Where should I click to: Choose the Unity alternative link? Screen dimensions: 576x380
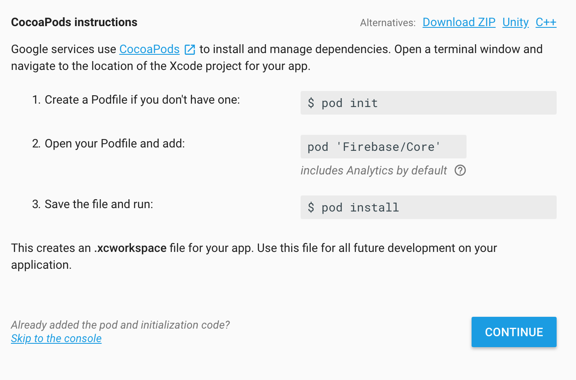[515, 22]
